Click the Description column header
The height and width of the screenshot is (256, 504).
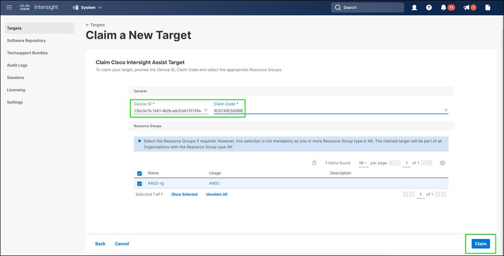pyautogui.click(x=340, y=173)
